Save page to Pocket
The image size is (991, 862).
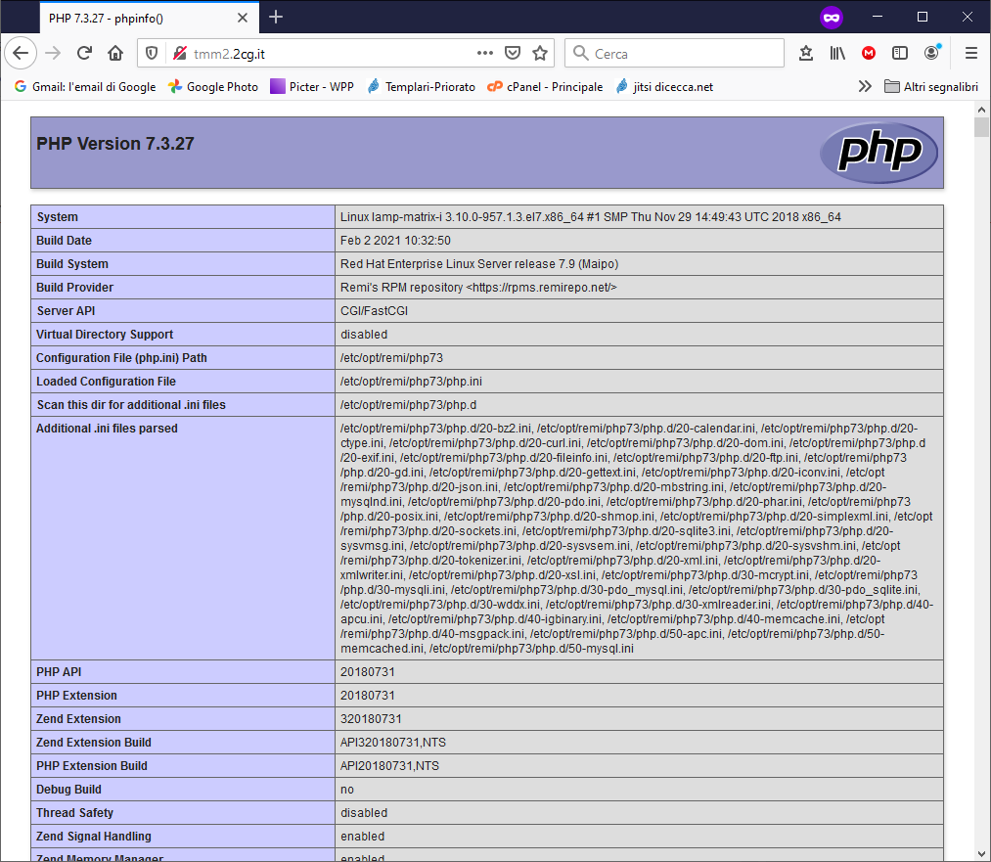[513, 53]
